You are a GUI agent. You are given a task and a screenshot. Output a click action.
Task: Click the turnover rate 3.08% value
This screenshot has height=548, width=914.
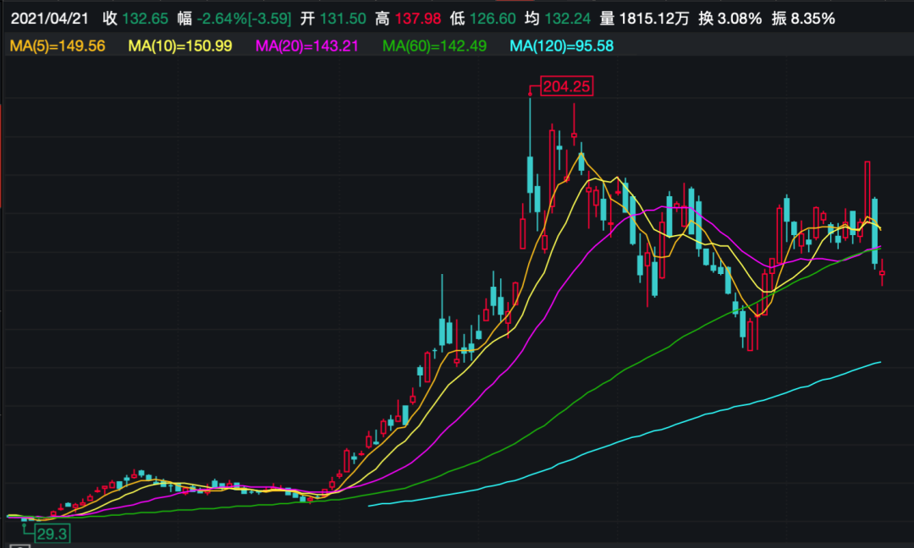coord(741,18)
